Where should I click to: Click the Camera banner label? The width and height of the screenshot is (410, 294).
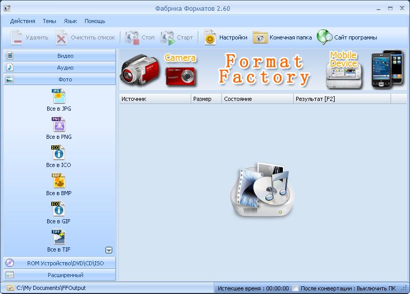[x=180, y=58]
